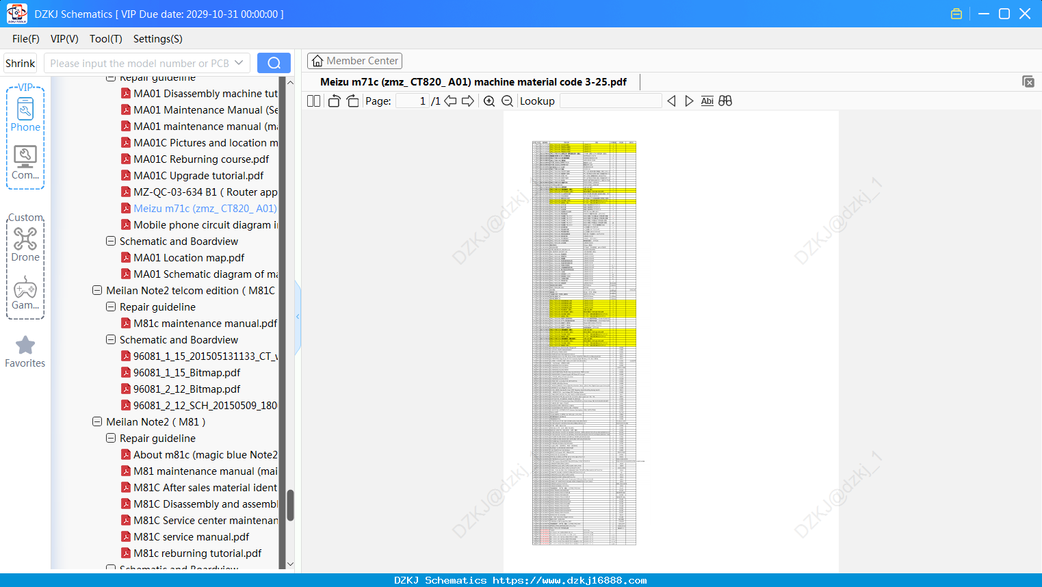Open model number search dropdown
The height and width of the screenshot is (587, 1042).
(x=239, y=63)
